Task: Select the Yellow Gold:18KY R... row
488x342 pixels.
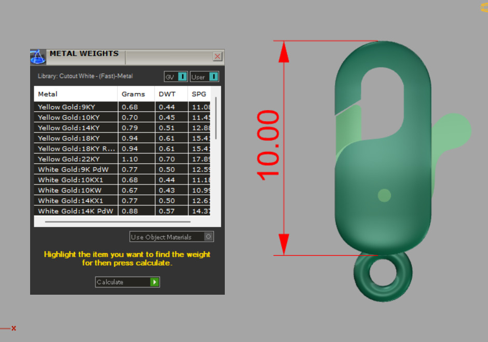Action: click(122, 149)
